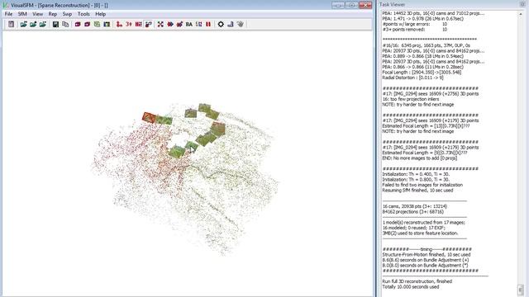Click the dense reconstruction toolbar icon

coord(198,24)
